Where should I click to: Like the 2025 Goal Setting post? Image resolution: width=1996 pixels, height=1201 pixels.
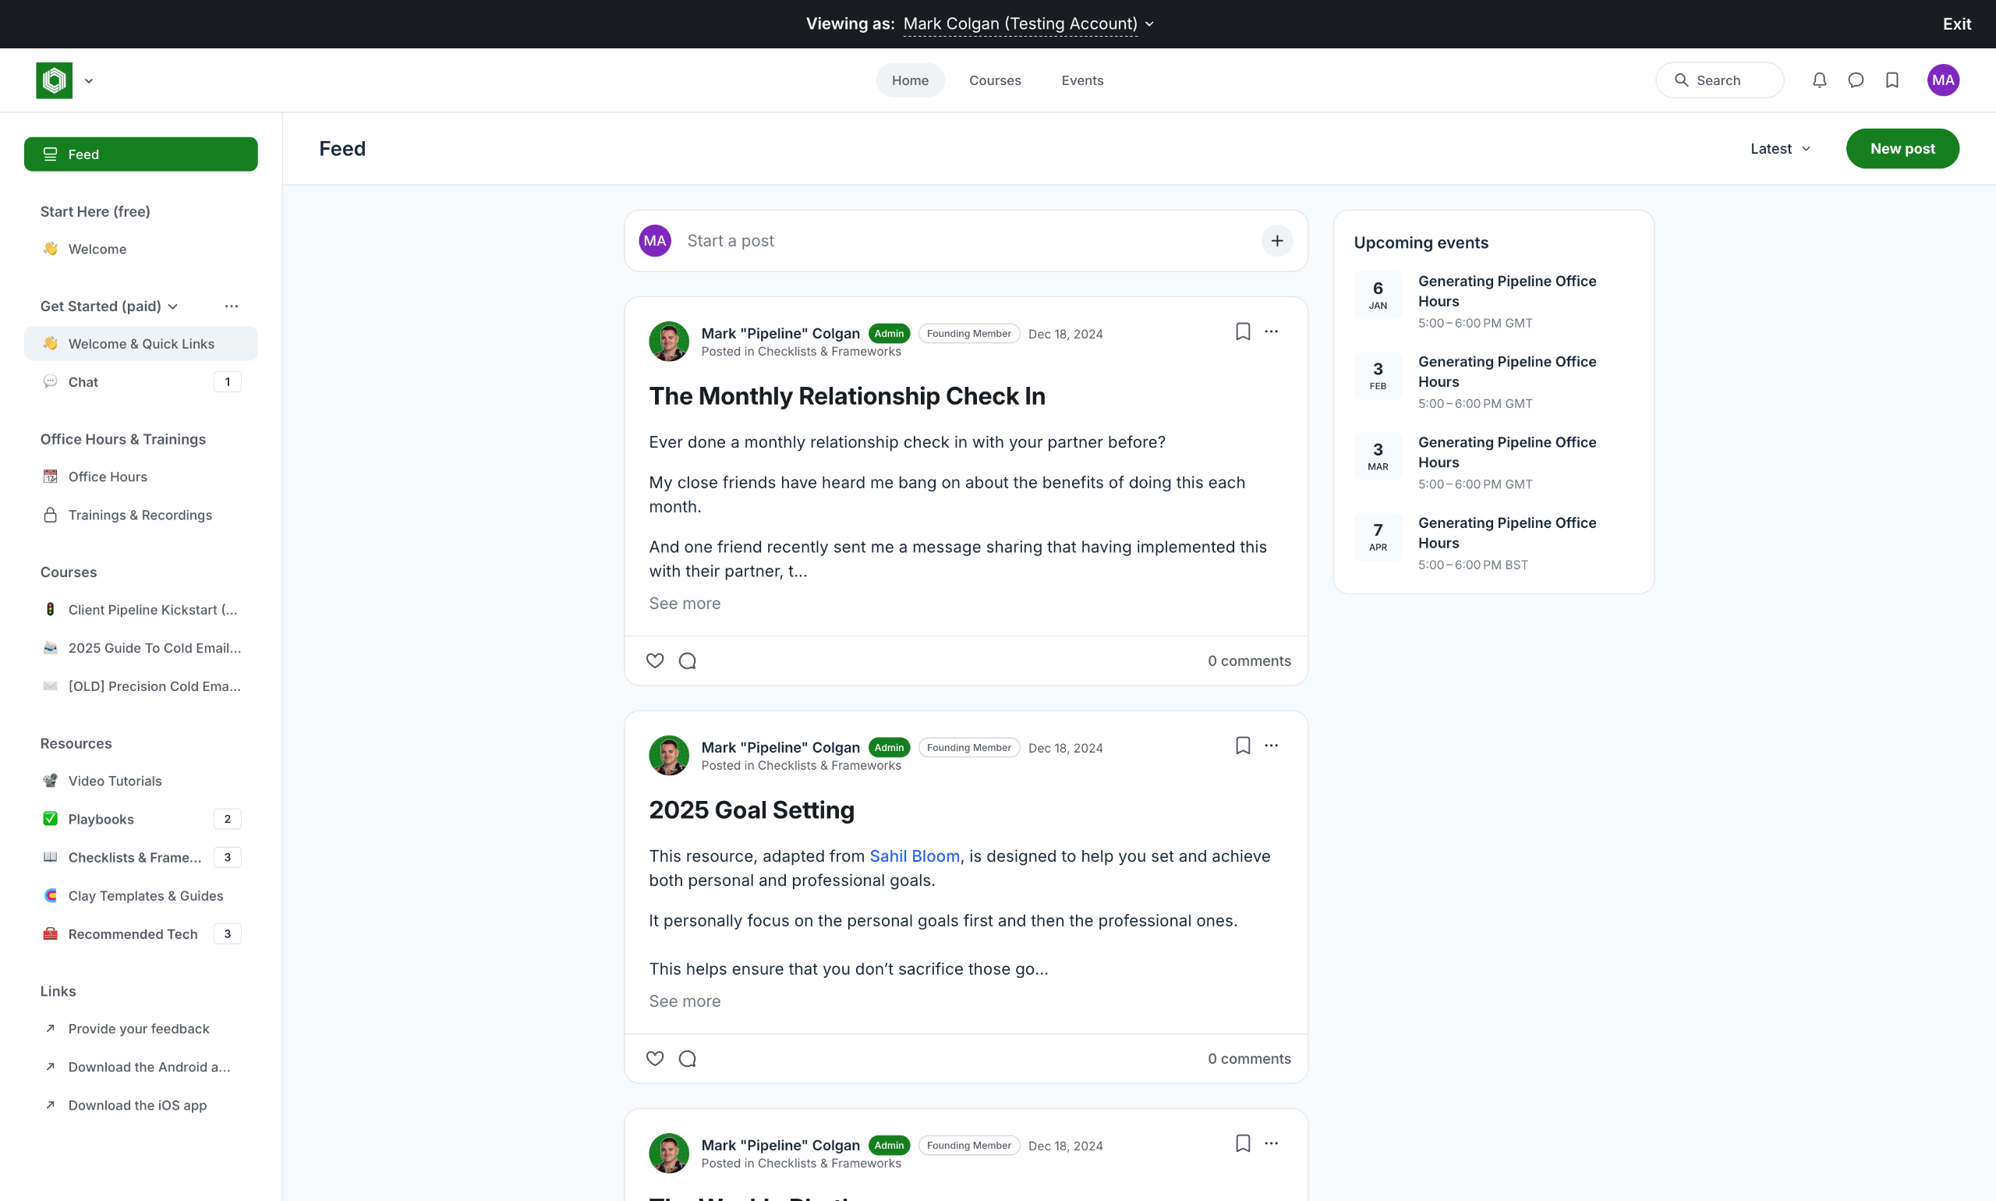click(x=656, y=1058)
